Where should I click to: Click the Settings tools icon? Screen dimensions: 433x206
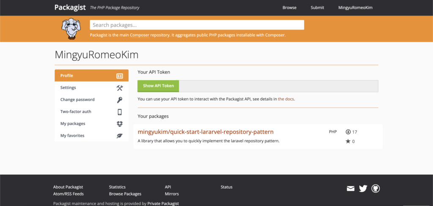120,88
